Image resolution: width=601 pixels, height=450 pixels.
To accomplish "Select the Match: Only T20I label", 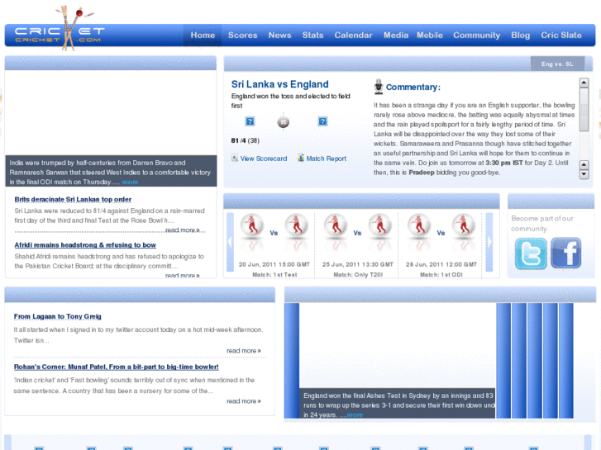I will [x=358, y=275].
